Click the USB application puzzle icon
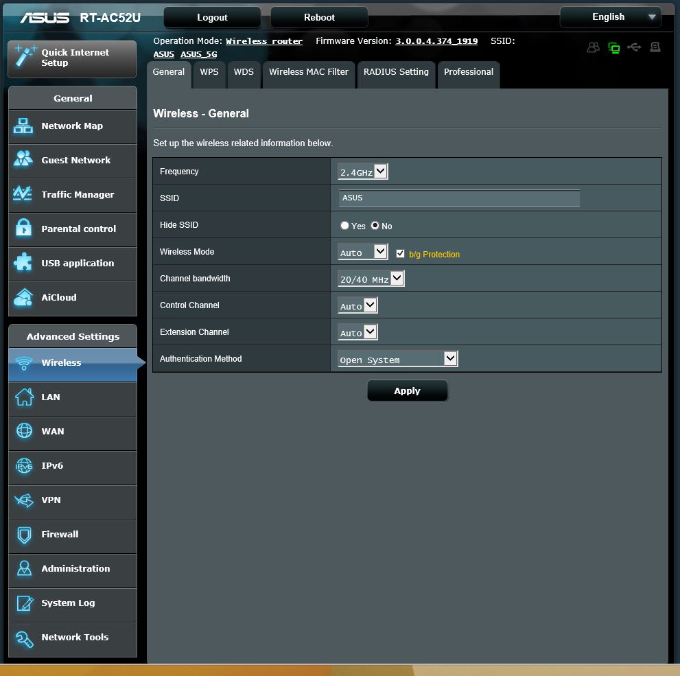The image size is (680, 676). coord(23,262)
